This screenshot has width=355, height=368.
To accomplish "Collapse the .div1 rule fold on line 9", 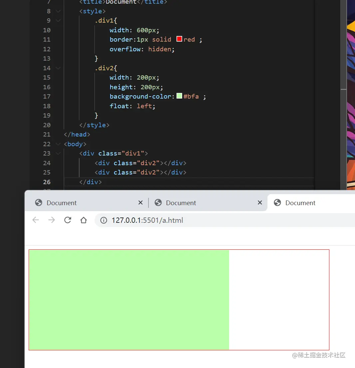I will (x=58, y=21).
